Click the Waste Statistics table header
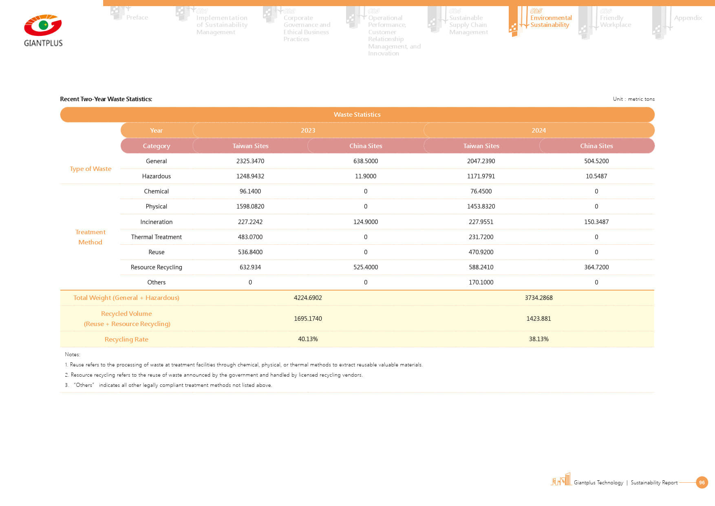 tap(357, 115)
